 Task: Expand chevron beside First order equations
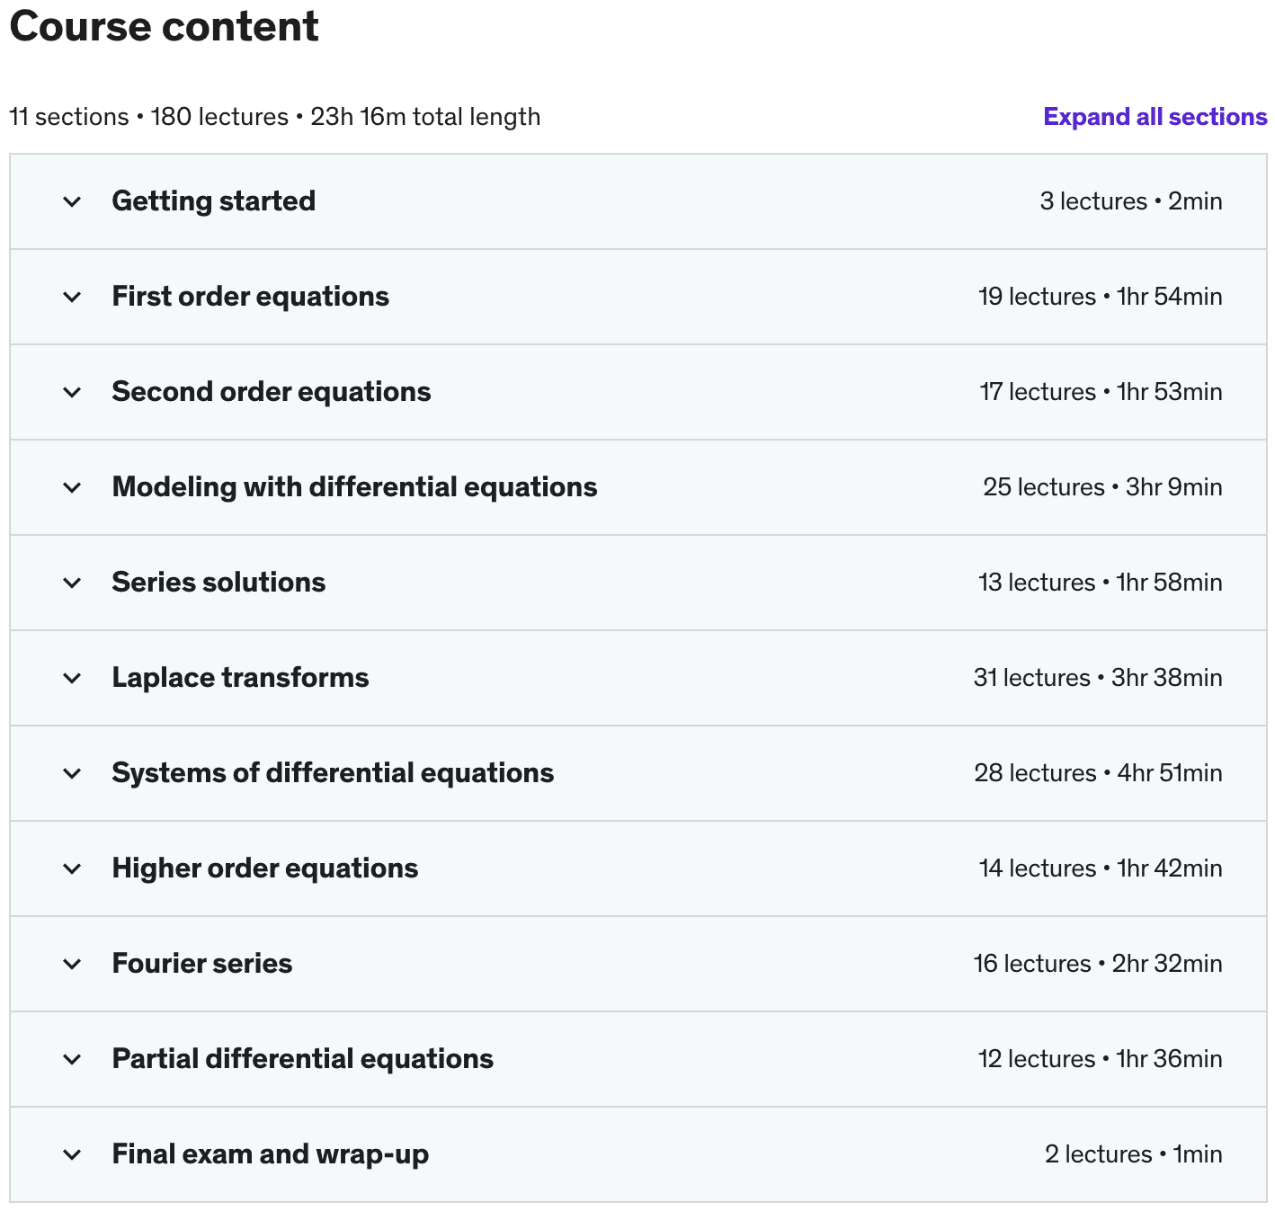(72, 297)
